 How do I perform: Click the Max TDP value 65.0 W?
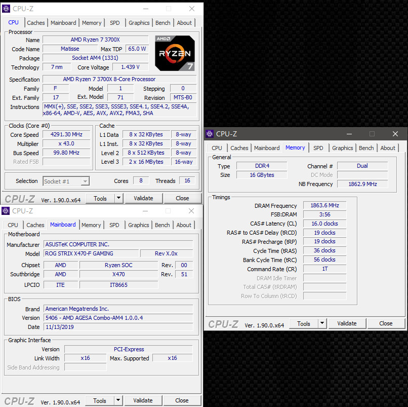(x=137, y=49)
